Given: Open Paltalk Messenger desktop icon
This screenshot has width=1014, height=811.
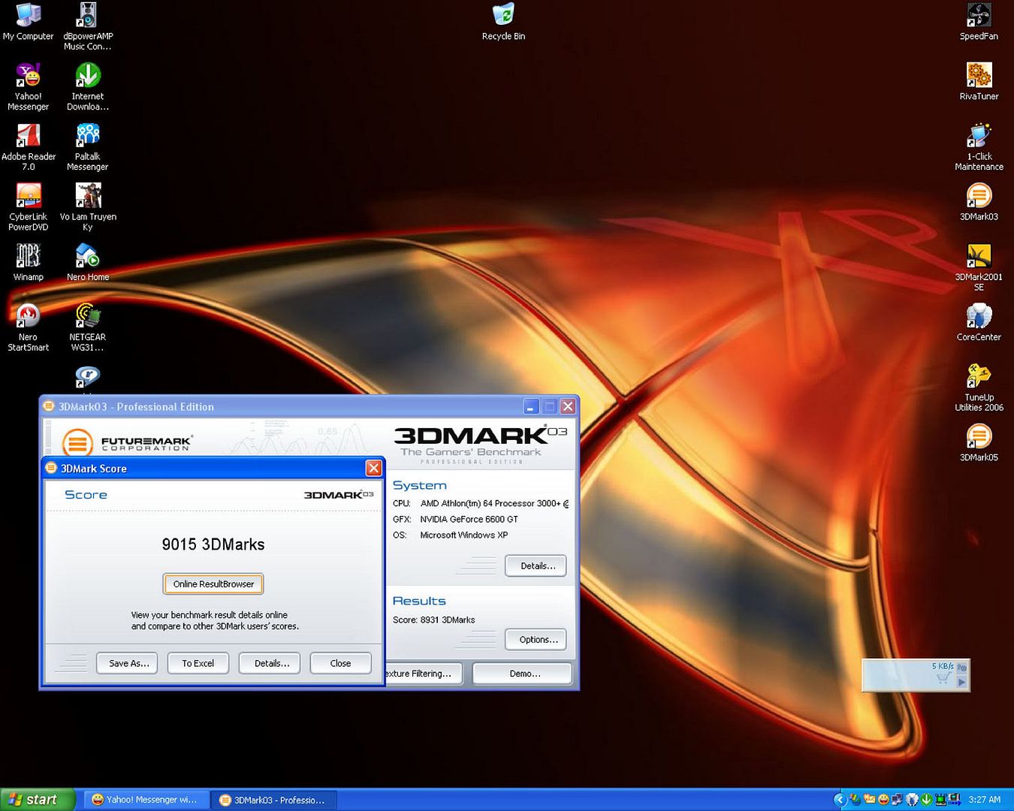Looking at the screenshot, I should (x=87, y=146).
